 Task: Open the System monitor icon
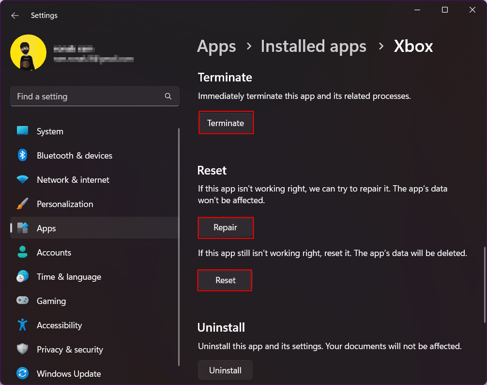[x=22, y=131]
